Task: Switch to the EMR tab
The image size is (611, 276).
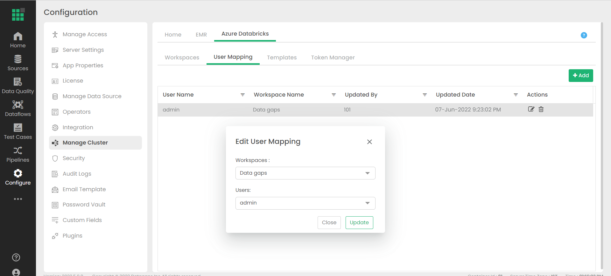Action: [x=201, y=35]
